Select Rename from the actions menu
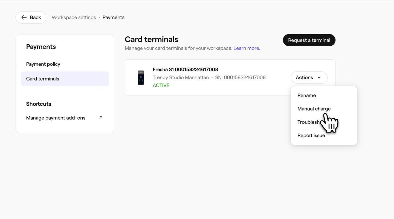The image size is (394, 219). click(306, 96)
